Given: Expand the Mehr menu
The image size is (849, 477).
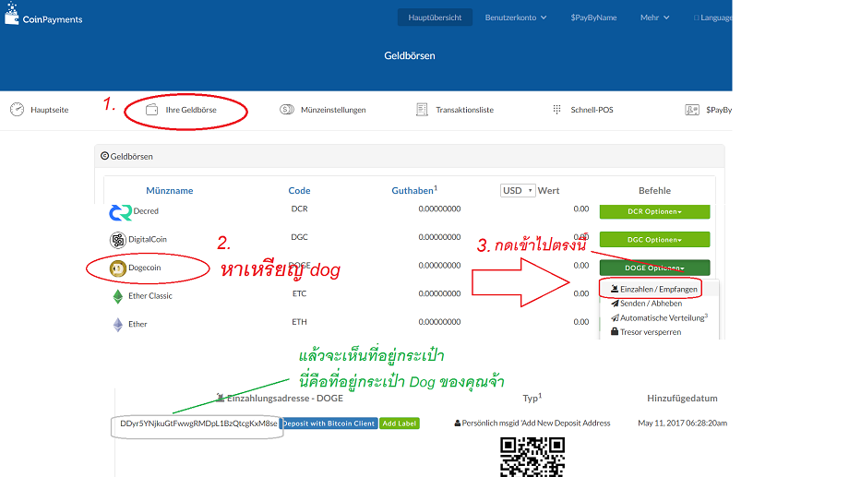Looking at the screenshot, I should [x=654, y=18].
